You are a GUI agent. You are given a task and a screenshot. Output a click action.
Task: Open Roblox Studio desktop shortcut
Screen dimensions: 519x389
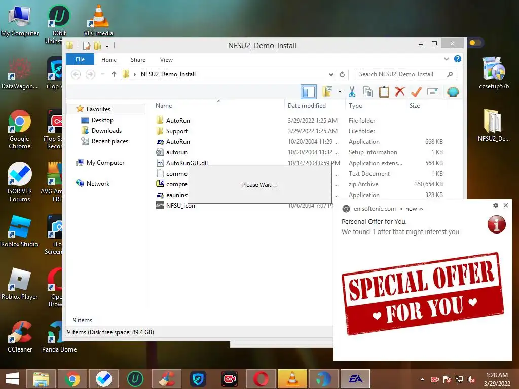pyautogui.click(x=20, y=231)
